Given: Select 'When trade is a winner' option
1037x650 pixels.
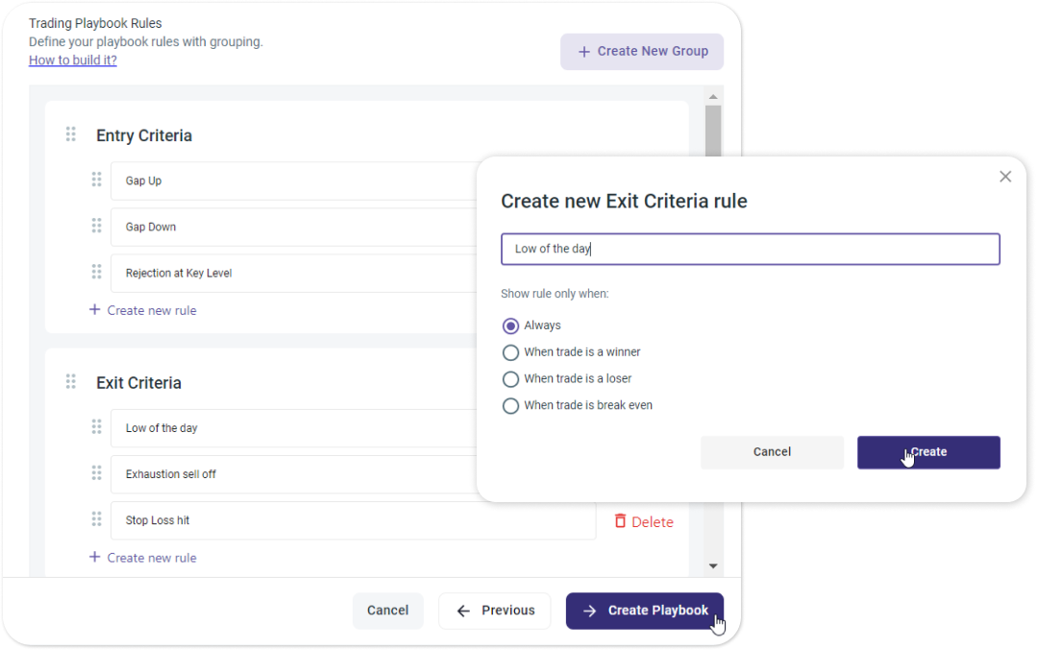Looking at the screenshot, I should click(511, 352).
